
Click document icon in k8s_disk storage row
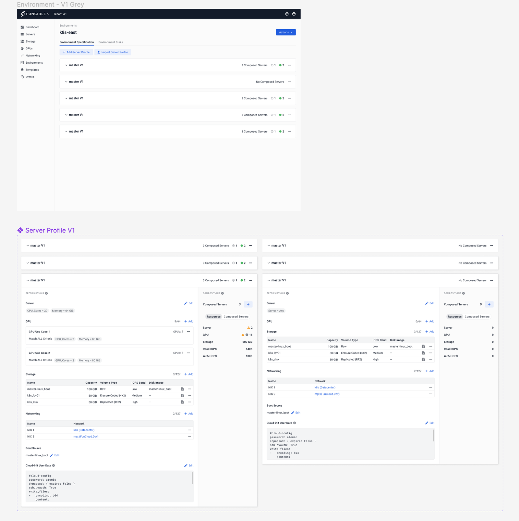coord(182,402)
